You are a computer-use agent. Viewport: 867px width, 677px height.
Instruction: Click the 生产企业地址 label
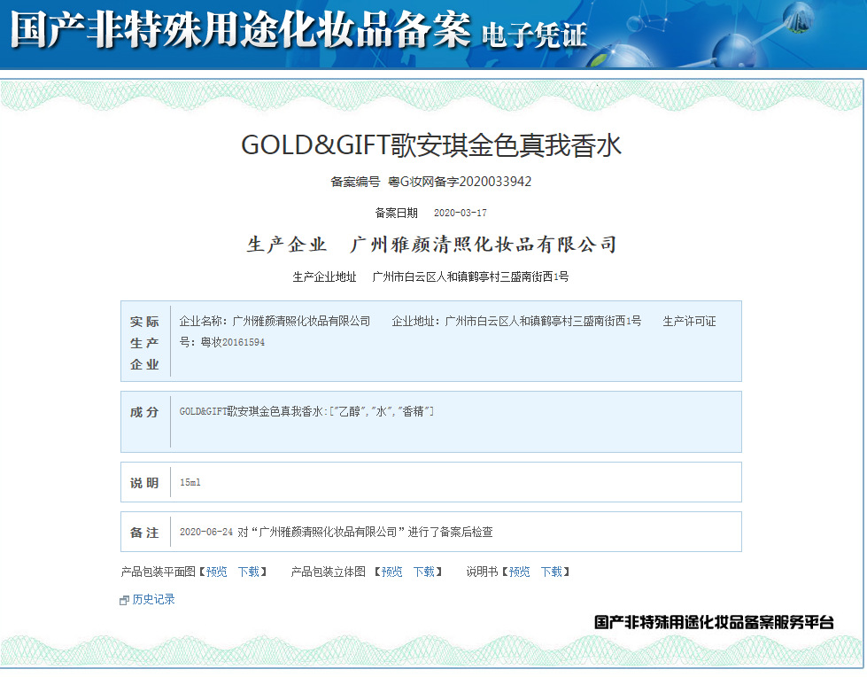click(325, 276)
